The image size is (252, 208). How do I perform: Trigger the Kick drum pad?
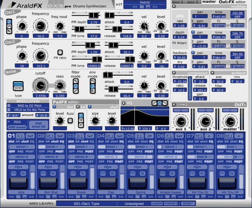point(18,183)
